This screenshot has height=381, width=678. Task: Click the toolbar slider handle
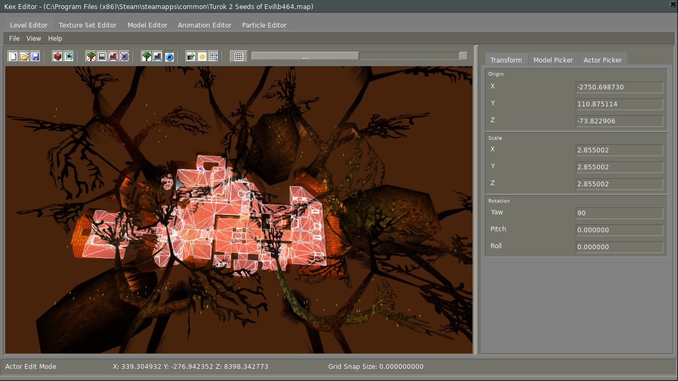pos(305,56)
